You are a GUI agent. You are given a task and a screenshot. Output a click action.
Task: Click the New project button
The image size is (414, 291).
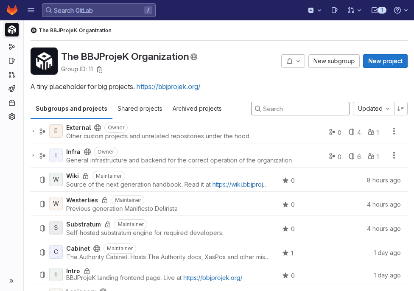click(x=385, y=61)
